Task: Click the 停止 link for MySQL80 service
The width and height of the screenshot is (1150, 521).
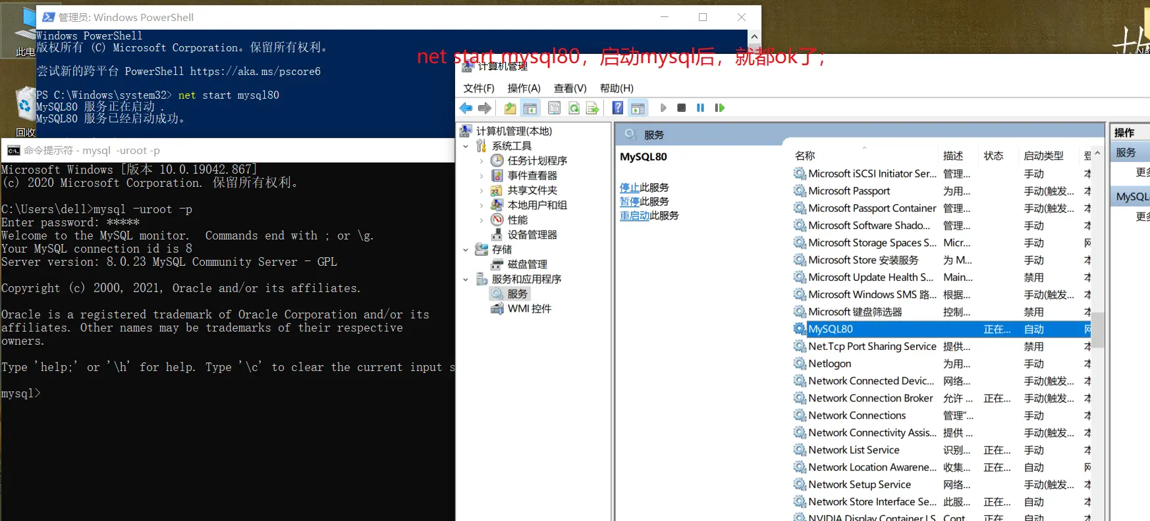Action: [629, 187]
